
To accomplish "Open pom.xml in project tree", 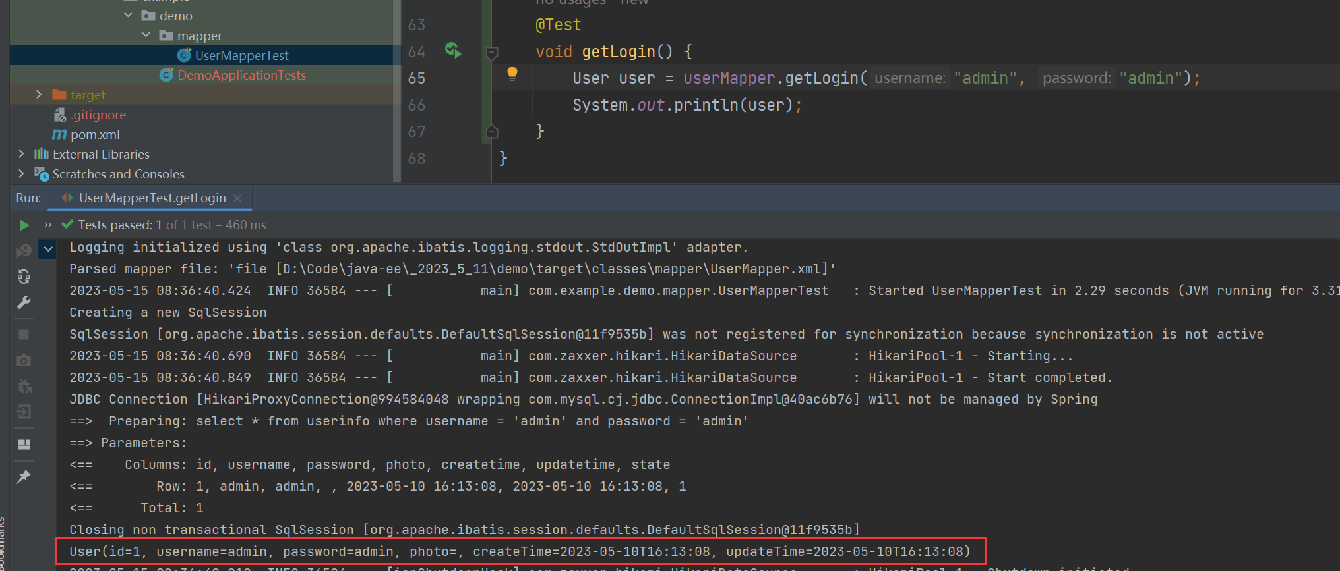I will (x=95, y=134).
